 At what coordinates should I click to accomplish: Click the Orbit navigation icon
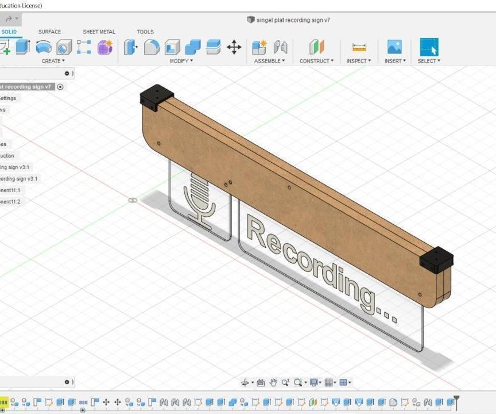point(245,382)
